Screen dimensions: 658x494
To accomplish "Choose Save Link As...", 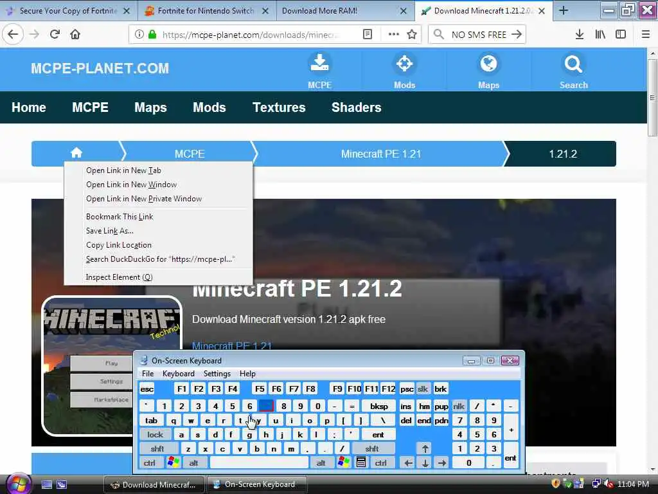I will click(x=159, y=231).
